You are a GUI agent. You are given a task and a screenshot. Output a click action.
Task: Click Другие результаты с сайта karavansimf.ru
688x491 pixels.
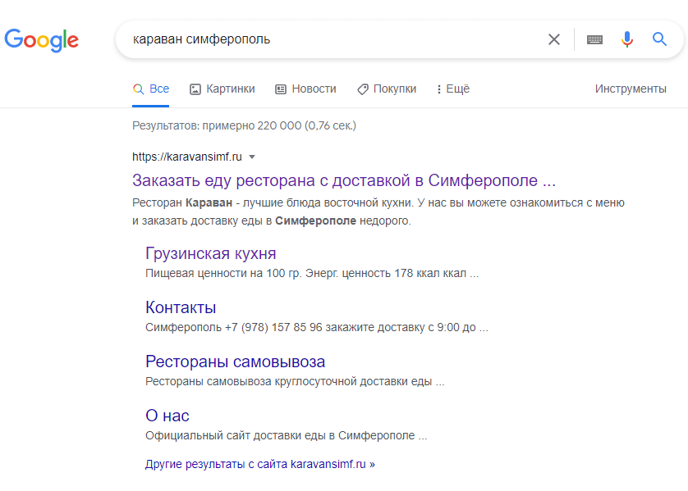[x=259, y=464]
